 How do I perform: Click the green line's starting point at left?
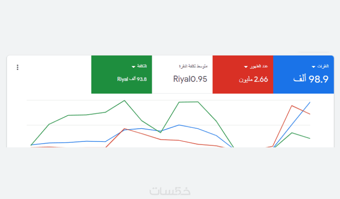31,145
